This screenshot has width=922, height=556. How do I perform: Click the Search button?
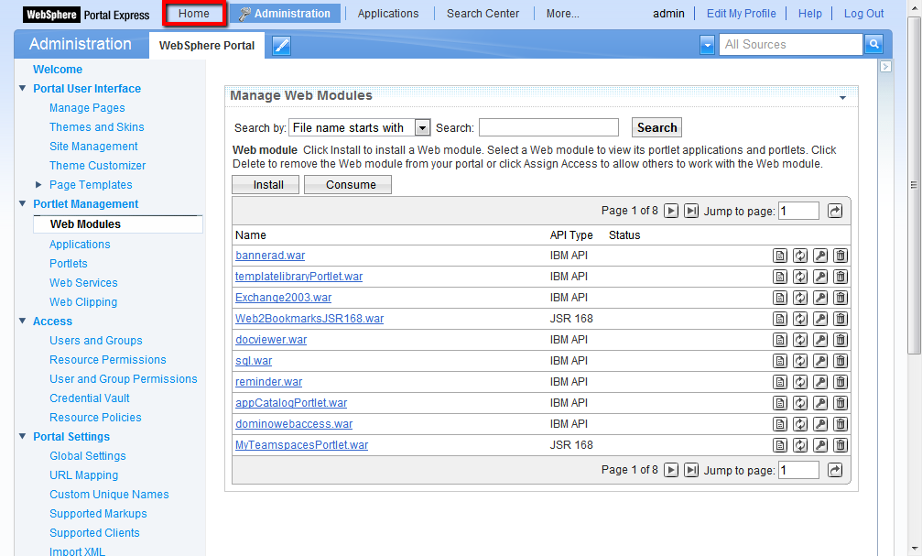(x=656, y=127)
